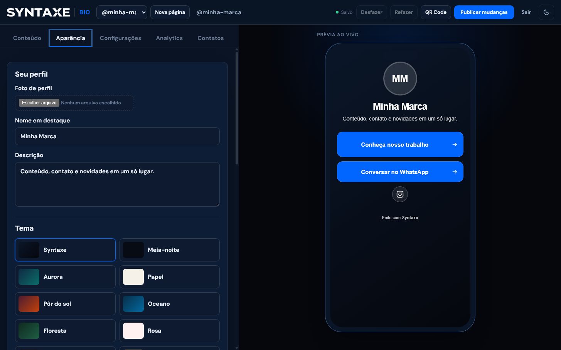
Task: Click the appearance panel scrollbar thumb
Action: coord(237,108)
